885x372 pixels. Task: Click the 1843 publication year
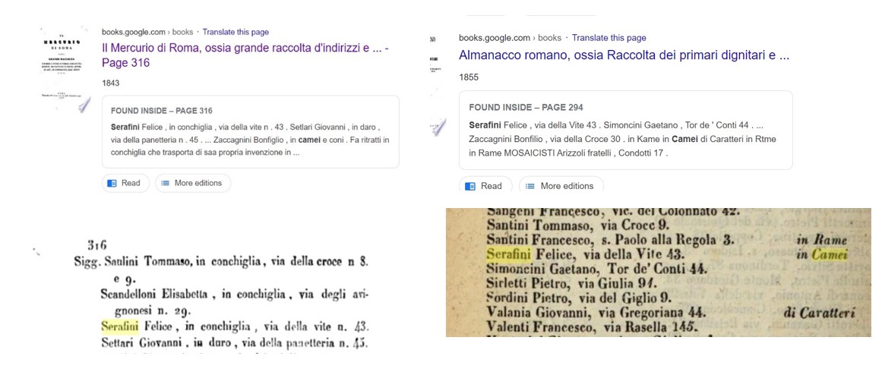111,83
